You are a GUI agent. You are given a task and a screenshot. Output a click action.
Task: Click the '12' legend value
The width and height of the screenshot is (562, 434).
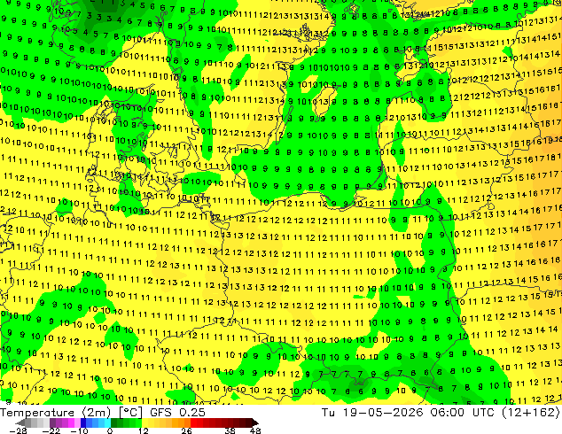pyautogui.click(x=144, y=430)
